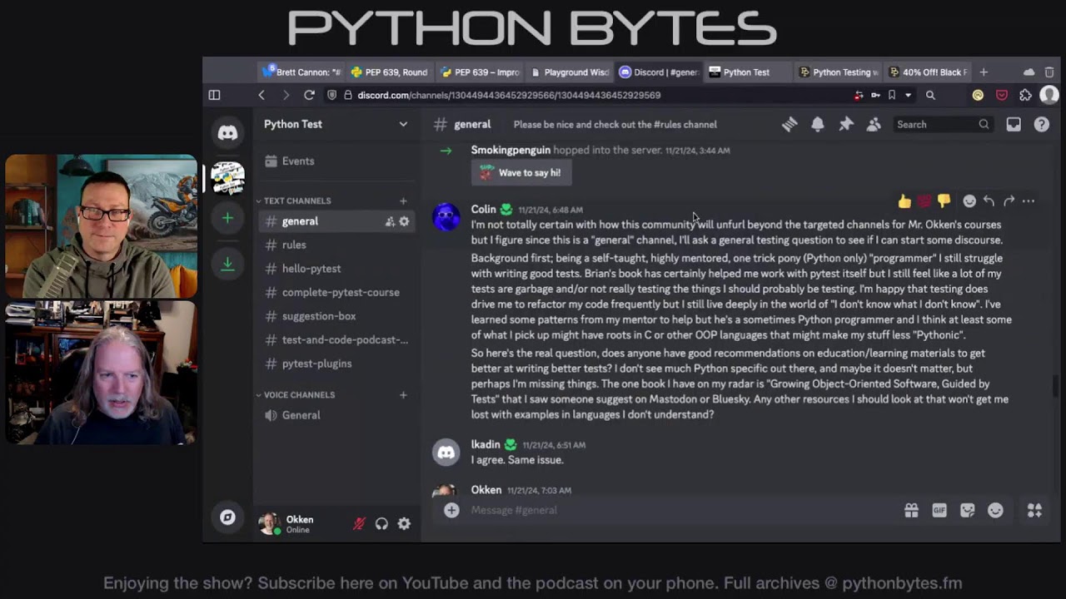Click the discord.com address bar URL
The height and width of the screenshot is (599, 1066).
pyautogui.click(x=509, y=96)
